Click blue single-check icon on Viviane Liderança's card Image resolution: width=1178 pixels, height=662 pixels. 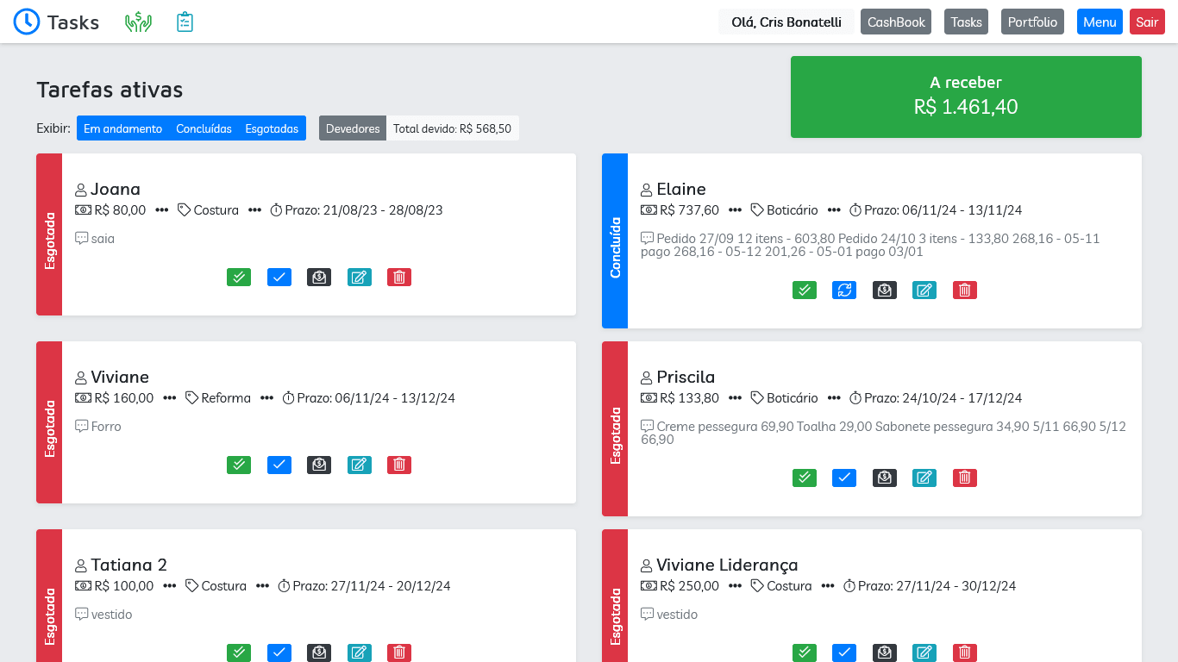844,653
